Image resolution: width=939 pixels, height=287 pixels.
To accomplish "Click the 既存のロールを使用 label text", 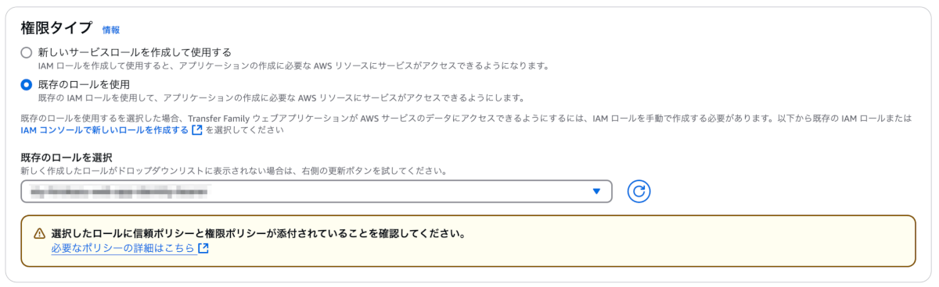I will click(x=84, y=84).
